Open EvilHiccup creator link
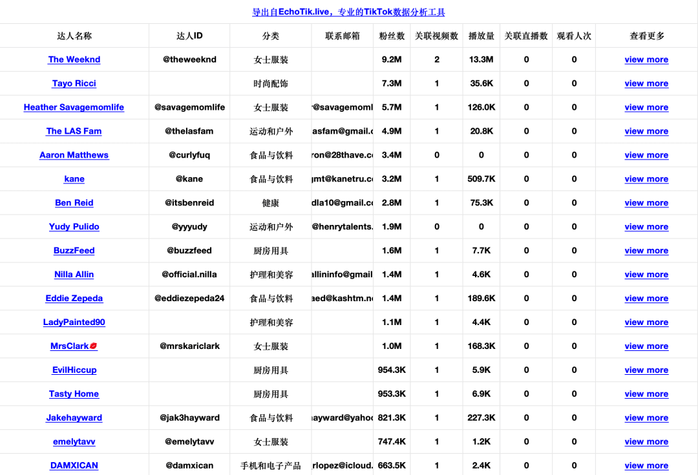 click(74, 370)
